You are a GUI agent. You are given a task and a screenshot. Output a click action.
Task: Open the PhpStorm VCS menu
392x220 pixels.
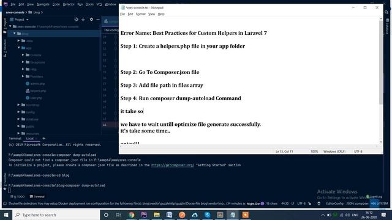99,4
